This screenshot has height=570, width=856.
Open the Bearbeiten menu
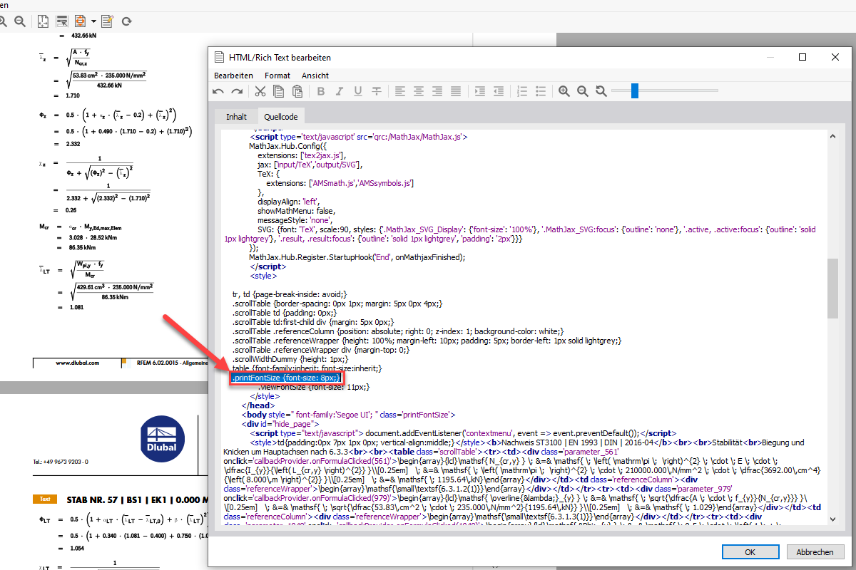233,76
